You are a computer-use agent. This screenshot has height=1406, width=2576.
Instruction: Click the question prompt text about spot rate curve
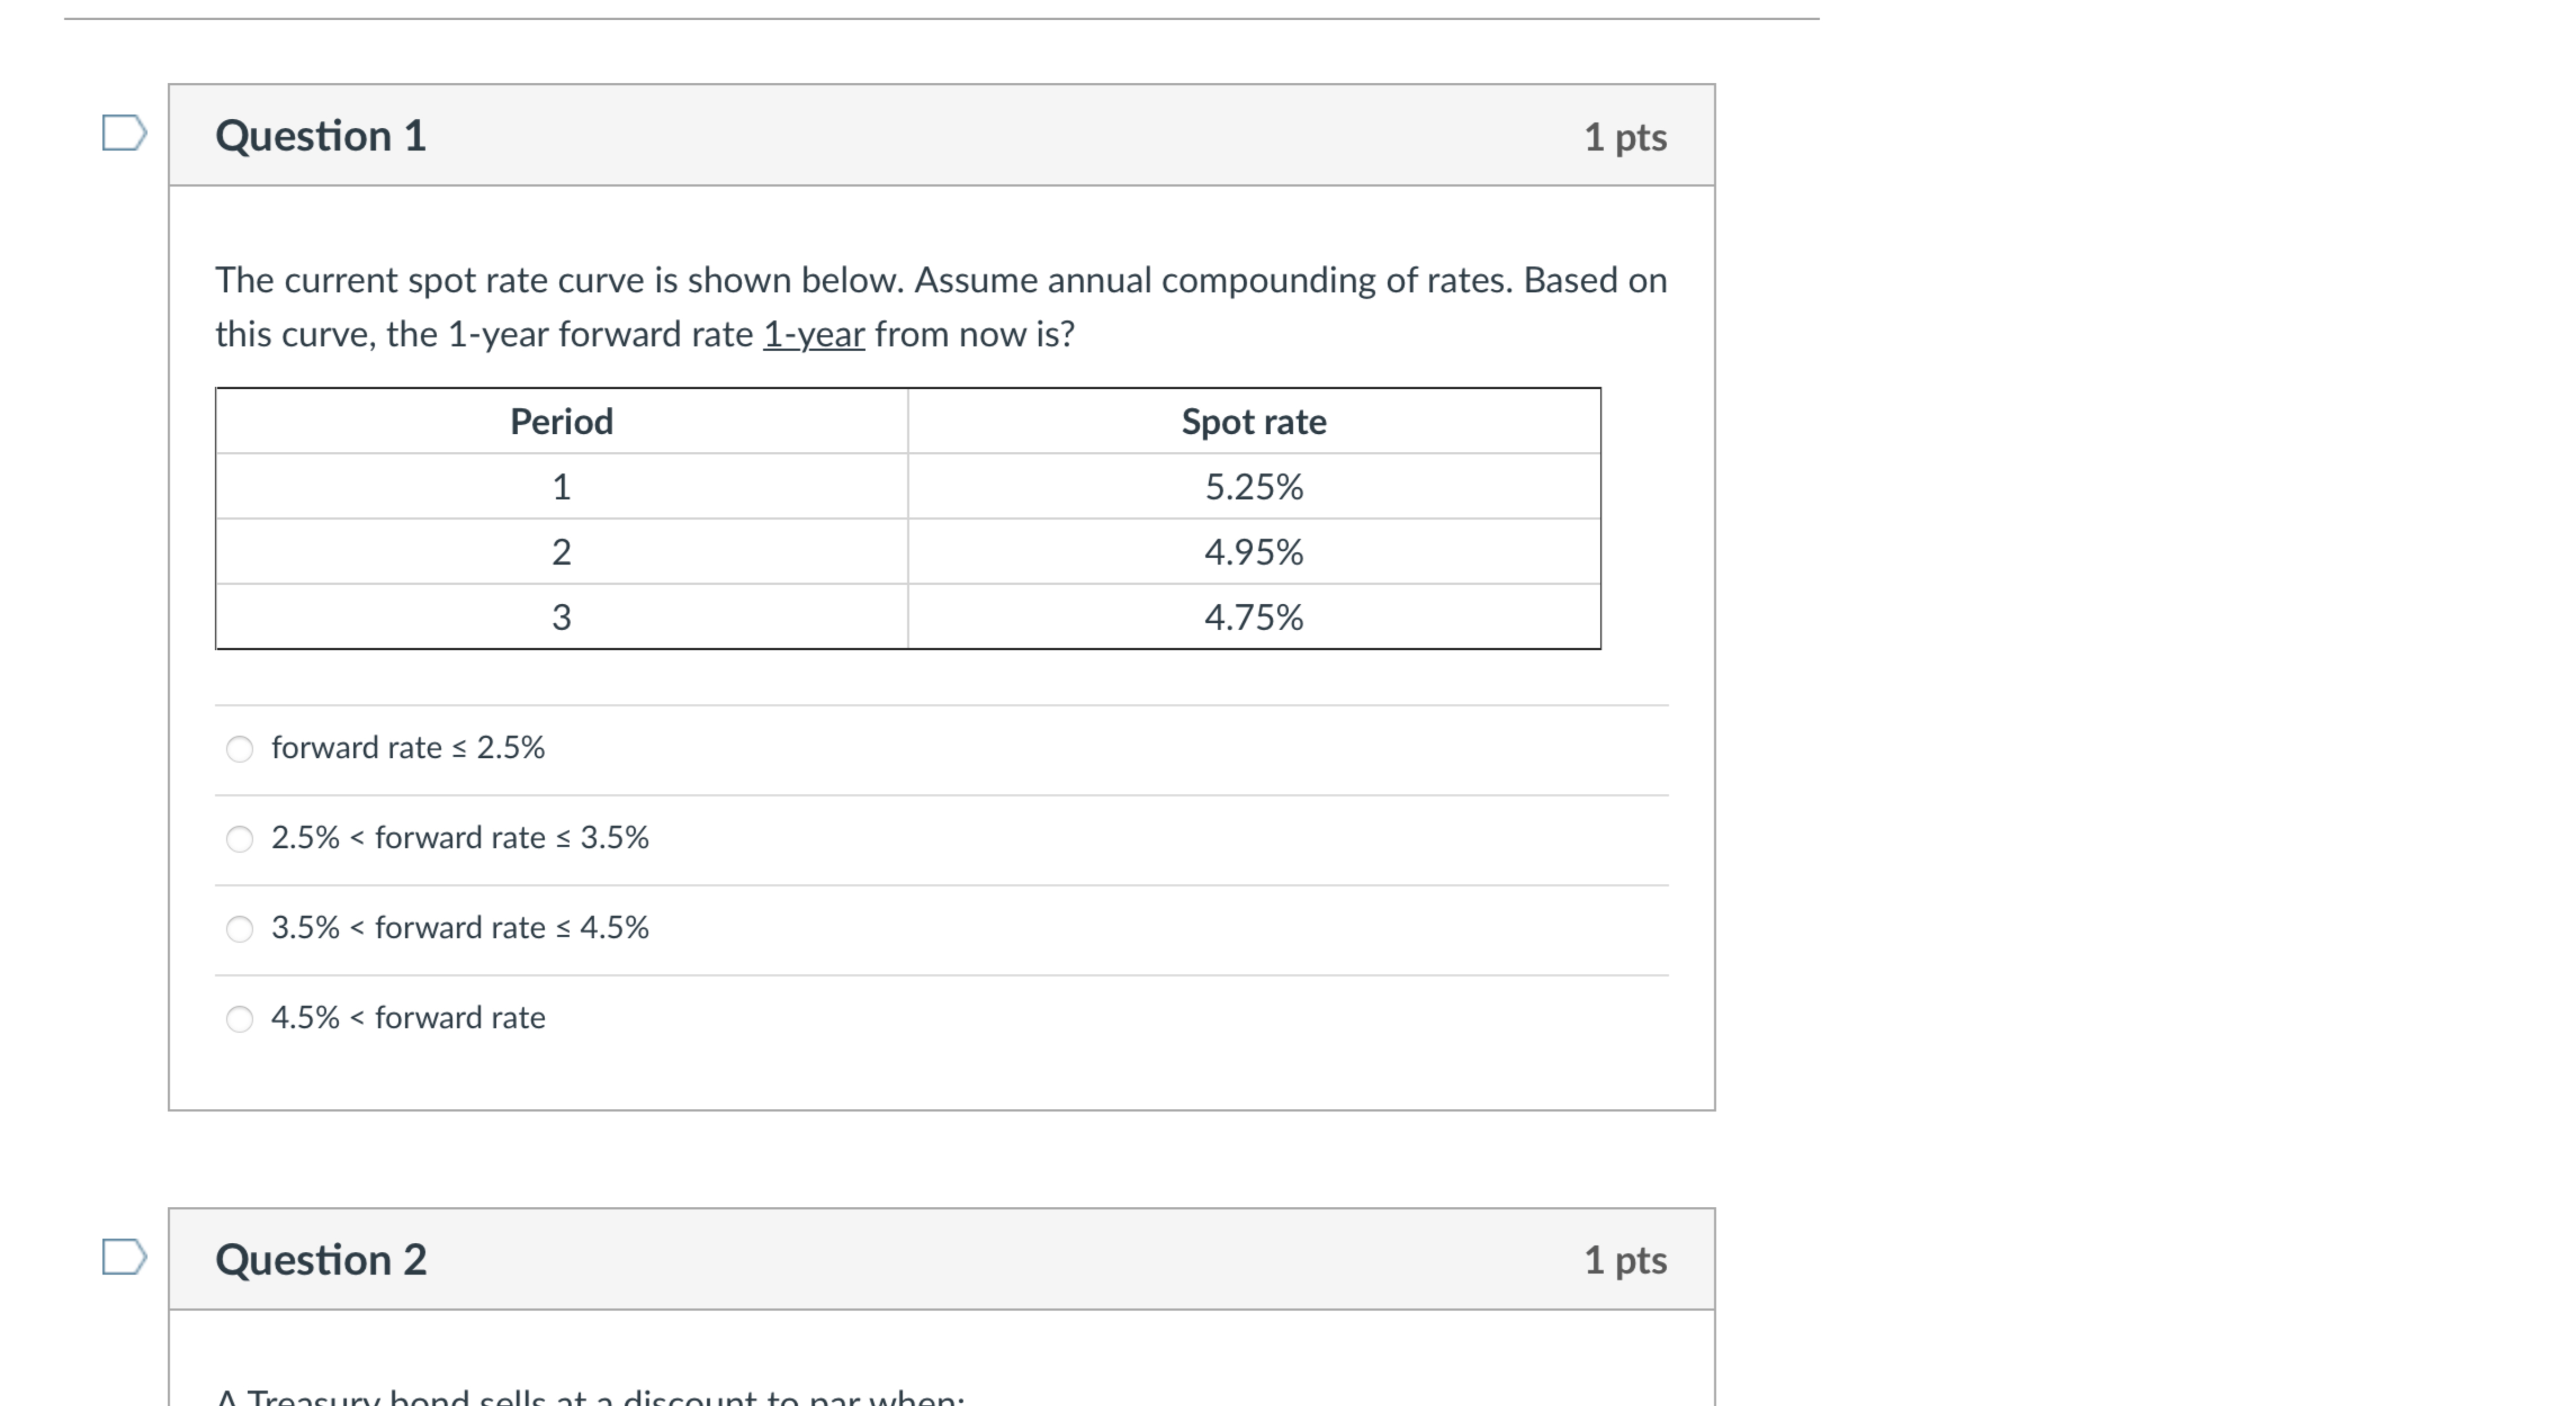[x=940, y=305]
